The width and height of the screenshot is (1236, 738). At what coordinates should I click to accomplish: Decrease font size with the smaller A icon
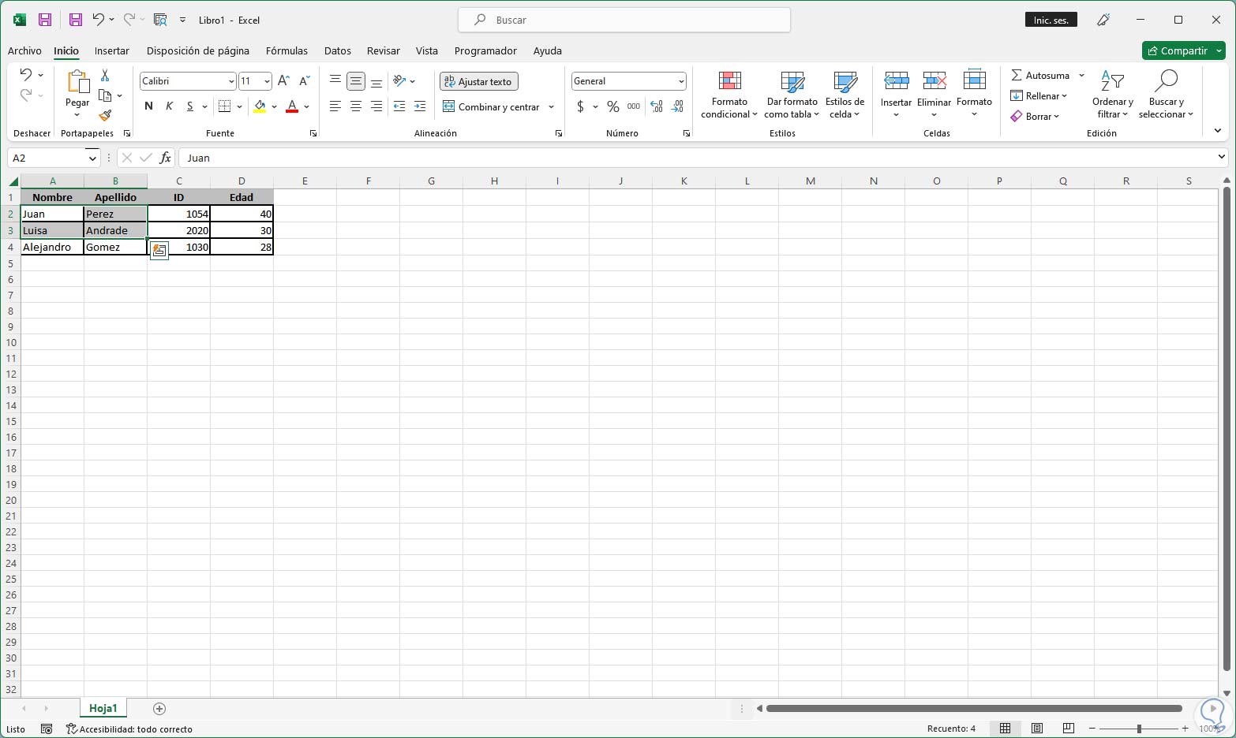pos(305,81)
